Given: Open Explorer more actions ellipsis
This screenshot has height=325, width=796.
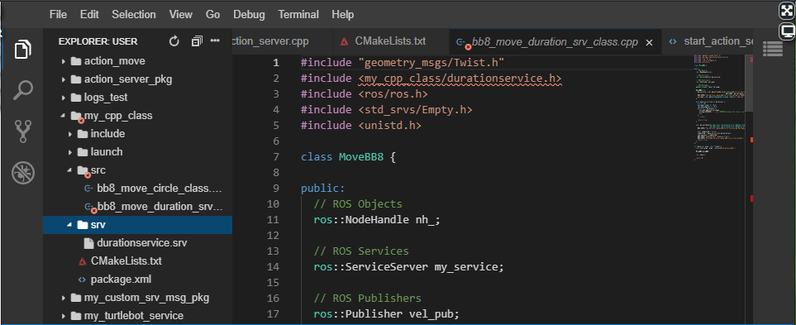Looking at the screenshot, I should pyautogui.click(x=215, y=41).
